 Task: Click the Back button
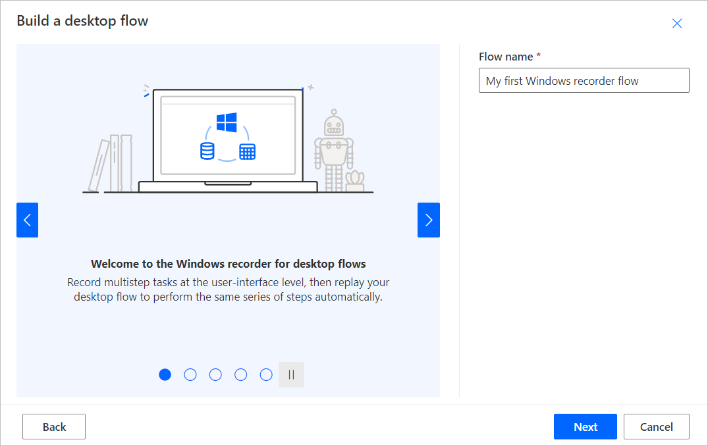click(x=54, y=427)
